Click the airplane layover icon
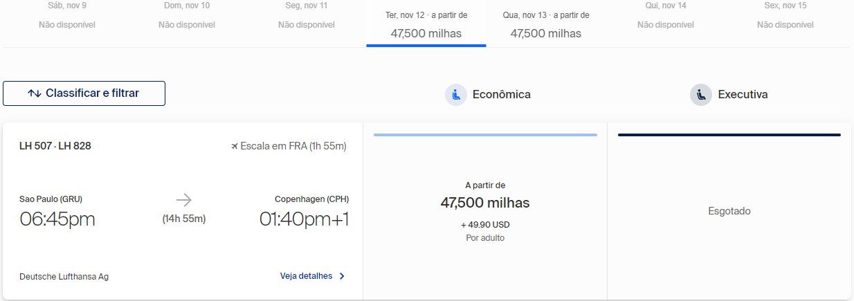This screenshot has width=854, height=301. [x=235, y=146]
